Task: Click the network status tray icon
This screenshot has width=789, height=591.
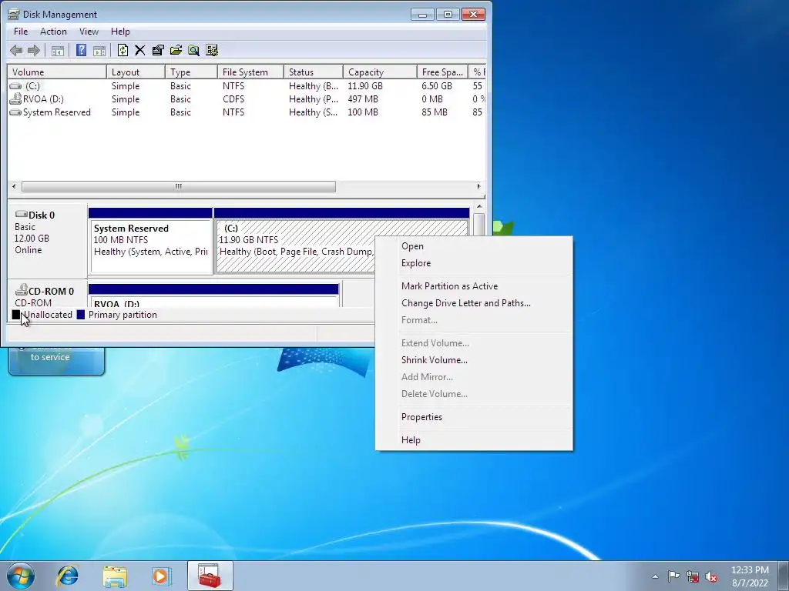Action: tap(693, 576)
